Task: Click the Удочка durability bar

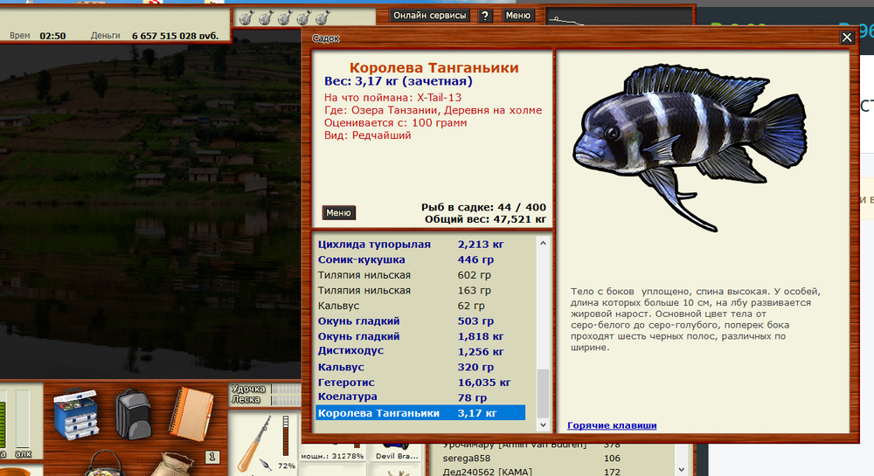Action: click(x=286, y=389)
